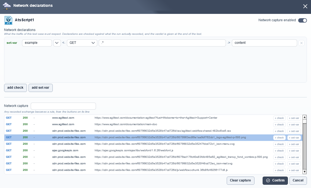
Task: Select the ajax.googleapis.com host cell
Action: (65, 151)
